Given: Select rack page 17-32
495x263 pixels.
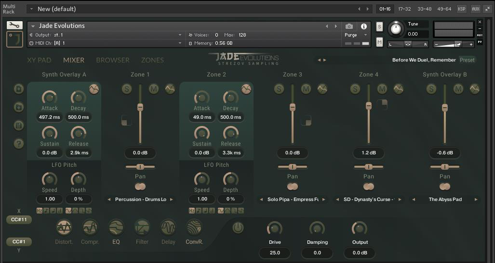Looking at the screenshot, I should (x=404, y=9).
